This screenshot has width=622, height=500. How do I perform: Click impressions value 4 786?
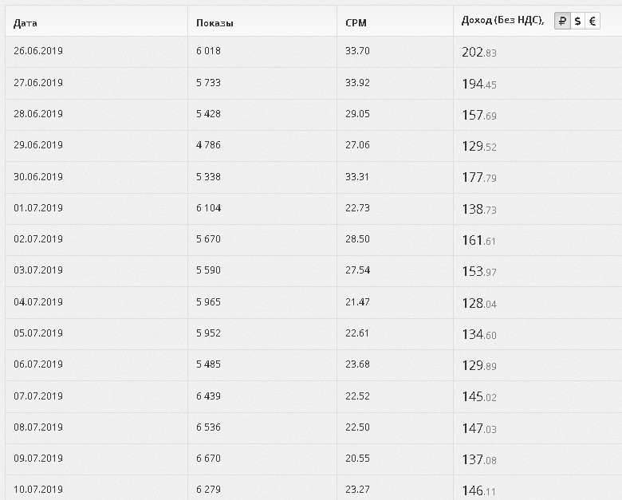pos(209,145)
